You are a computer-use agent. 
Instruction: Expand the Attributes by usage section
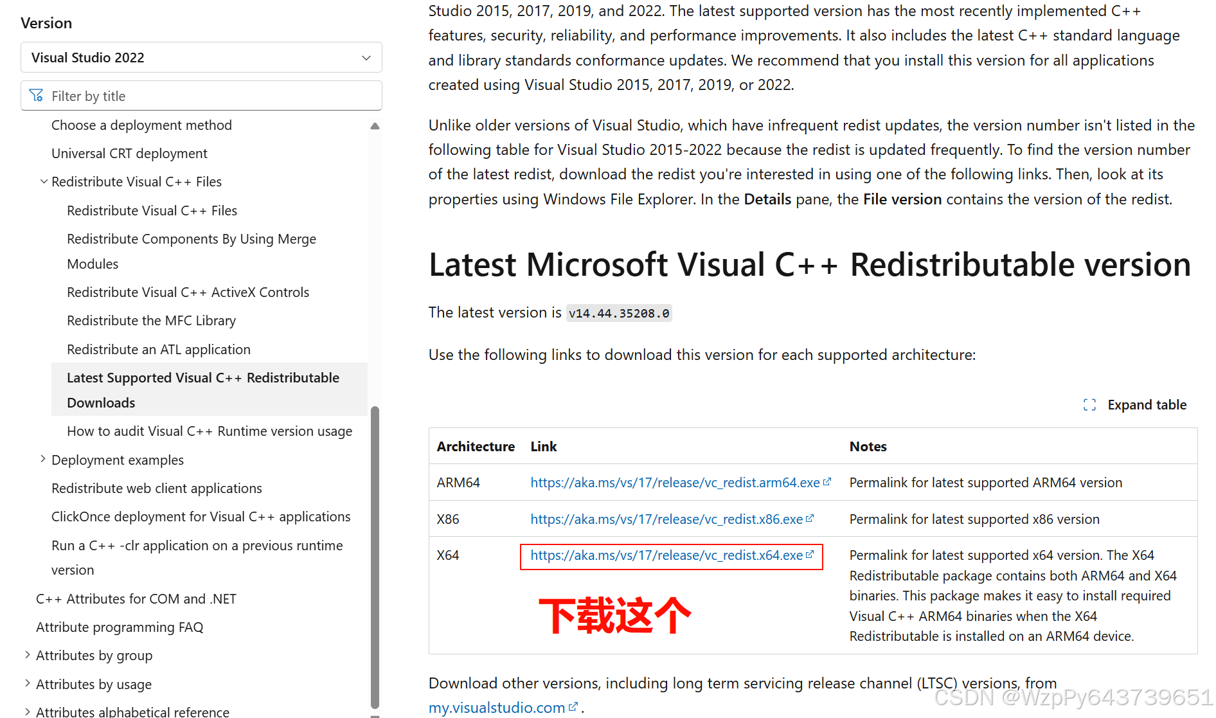(x=28, y=683)
